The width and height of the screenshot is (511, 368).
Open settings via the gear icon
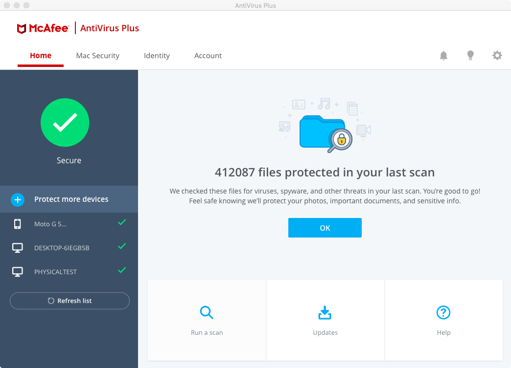tap(497, 56)
